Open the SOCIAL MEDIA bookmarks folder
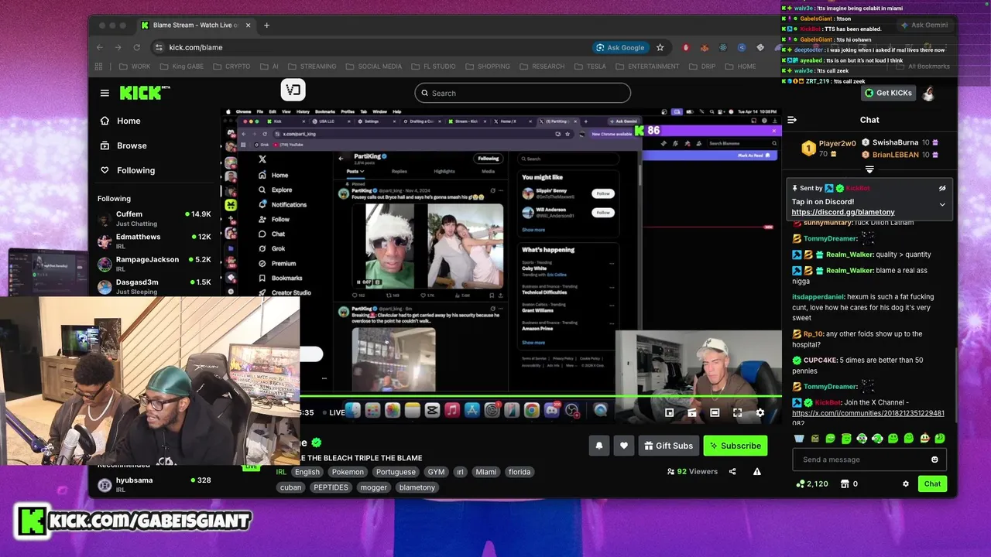The image size is (991, 557). pos(373,67)
